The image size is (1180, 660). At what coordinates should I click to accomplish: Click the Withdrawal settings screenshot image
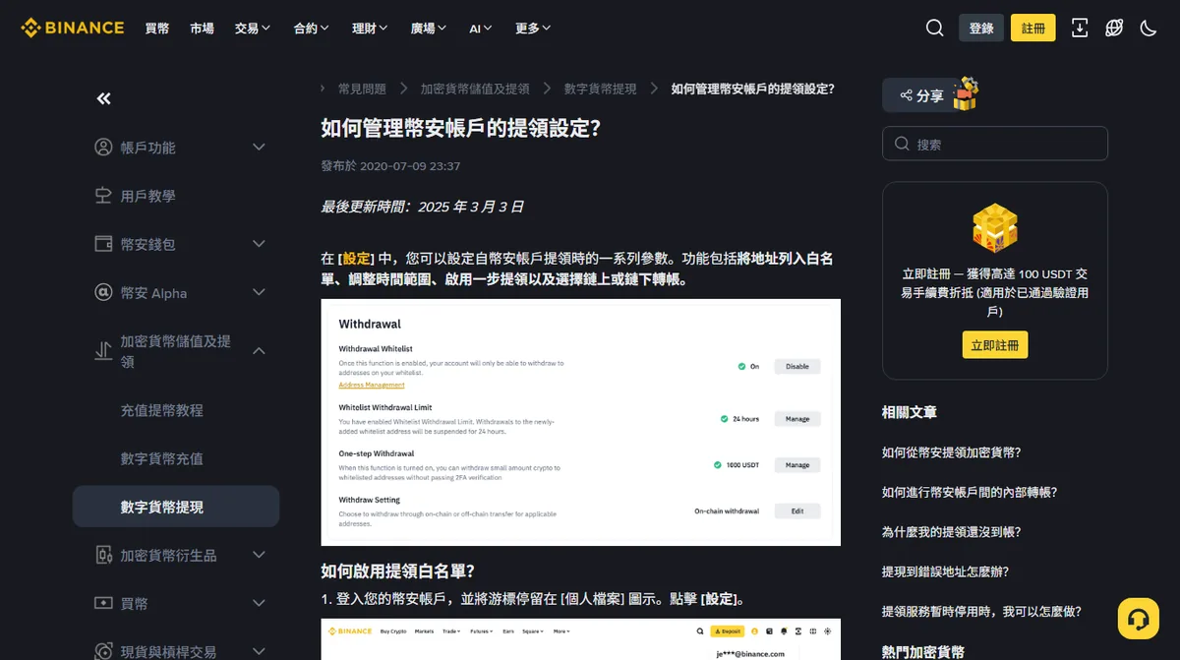[x=580, y=422]
